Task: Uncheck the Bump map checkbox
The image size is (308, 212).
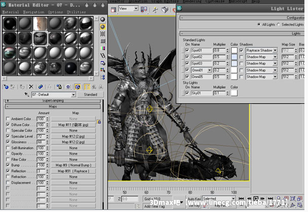Action: click(7, 165)
